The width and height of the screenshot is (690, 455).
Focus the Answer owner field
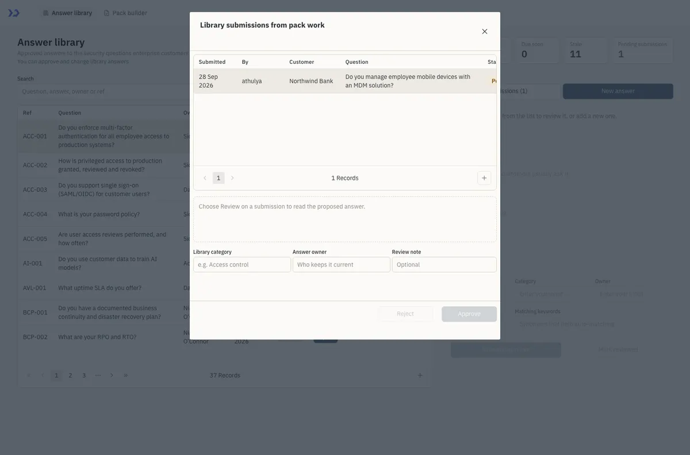[x=342, y=265]
